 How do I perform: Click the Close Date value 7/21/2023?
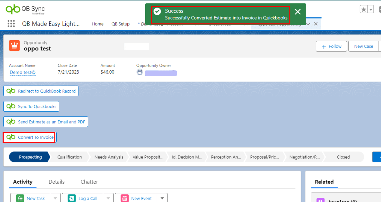point(68,72)
